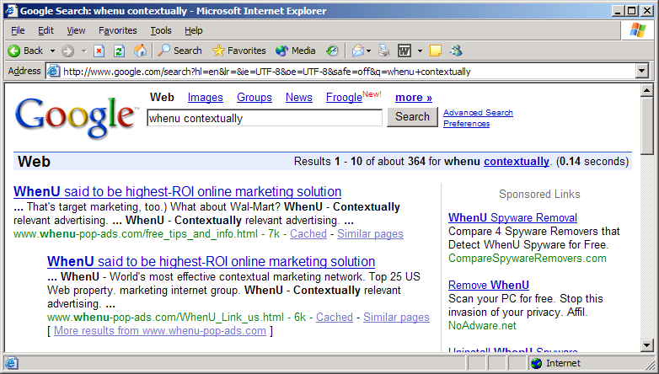The image size is (659, 374).
Task: Open the Favorites menu
Action: pyautogui.click(x=118, y=30)
